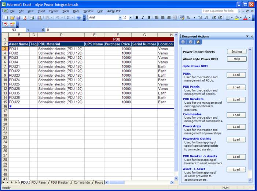257x191 pixels.
Task: Switch to the PDU Breaker sheet tab
Action: point(60,182)
